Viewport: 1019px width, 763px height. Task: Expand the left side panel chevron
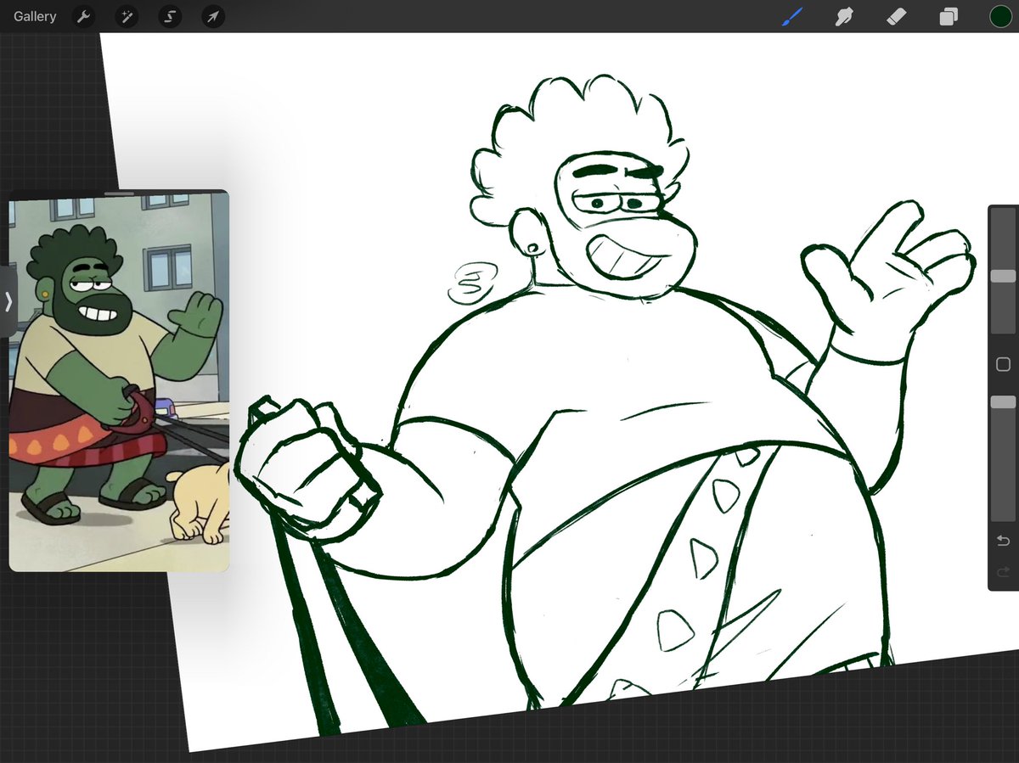point(8,300)
